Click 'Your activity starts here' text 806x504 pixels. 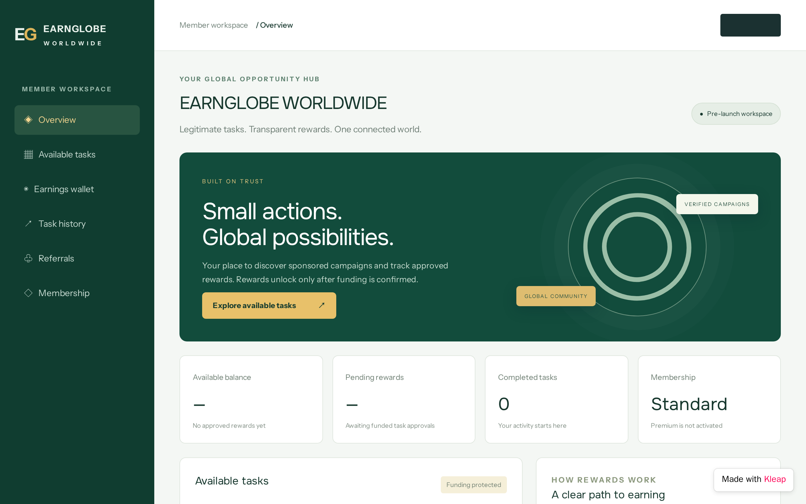(532, 426)
